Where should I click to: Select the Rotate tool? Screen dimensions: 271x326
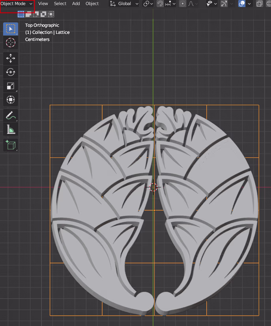click(x=11, y=72)
